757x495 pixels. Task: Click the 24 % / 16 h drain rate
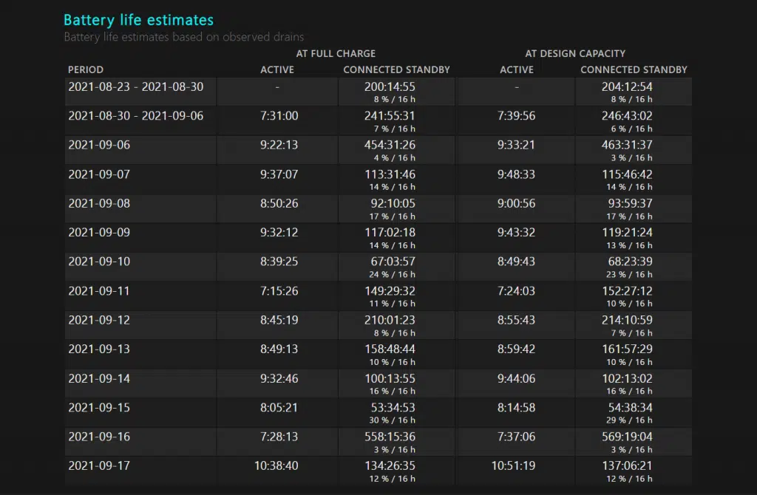pyautogui.click(x=392, y=275)
